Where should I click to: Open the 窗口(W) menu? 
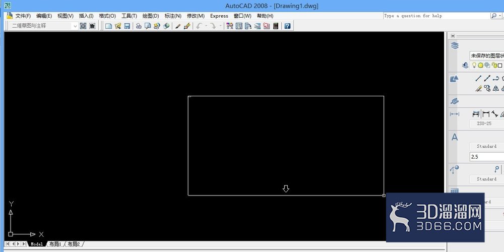[x=242, y=16]
